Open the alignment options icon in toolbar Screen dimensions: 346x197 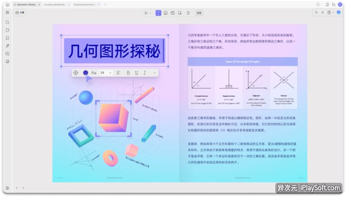click(x=188, y=13)
